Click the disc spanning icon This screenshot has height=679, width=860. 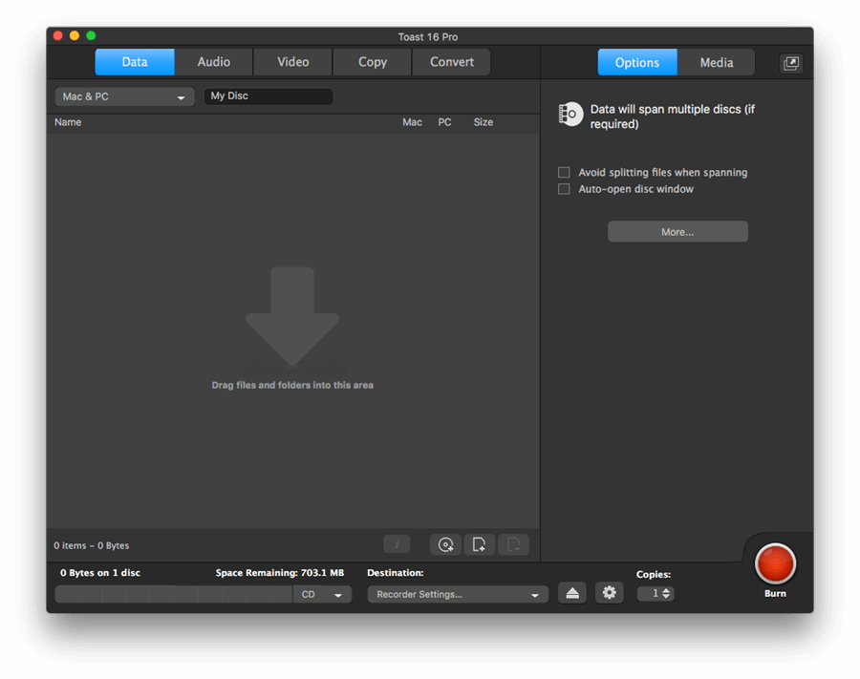[x=570, y=114]
